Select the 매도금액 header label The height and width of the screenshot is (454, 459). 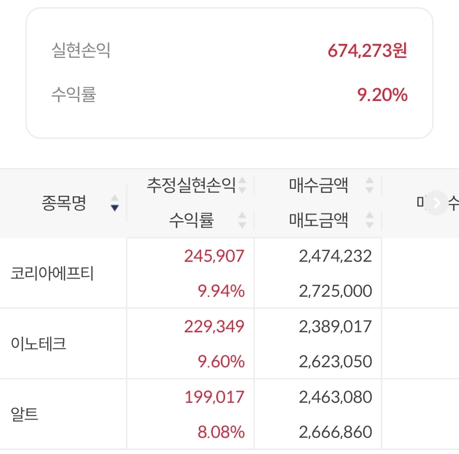pos(318,220)
